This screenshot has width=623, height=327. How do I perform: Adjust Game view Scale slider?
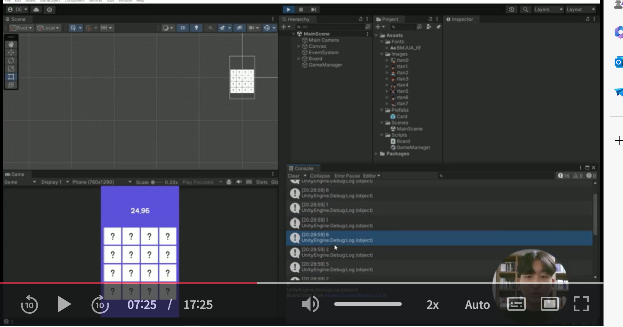[x=157, y=182]
